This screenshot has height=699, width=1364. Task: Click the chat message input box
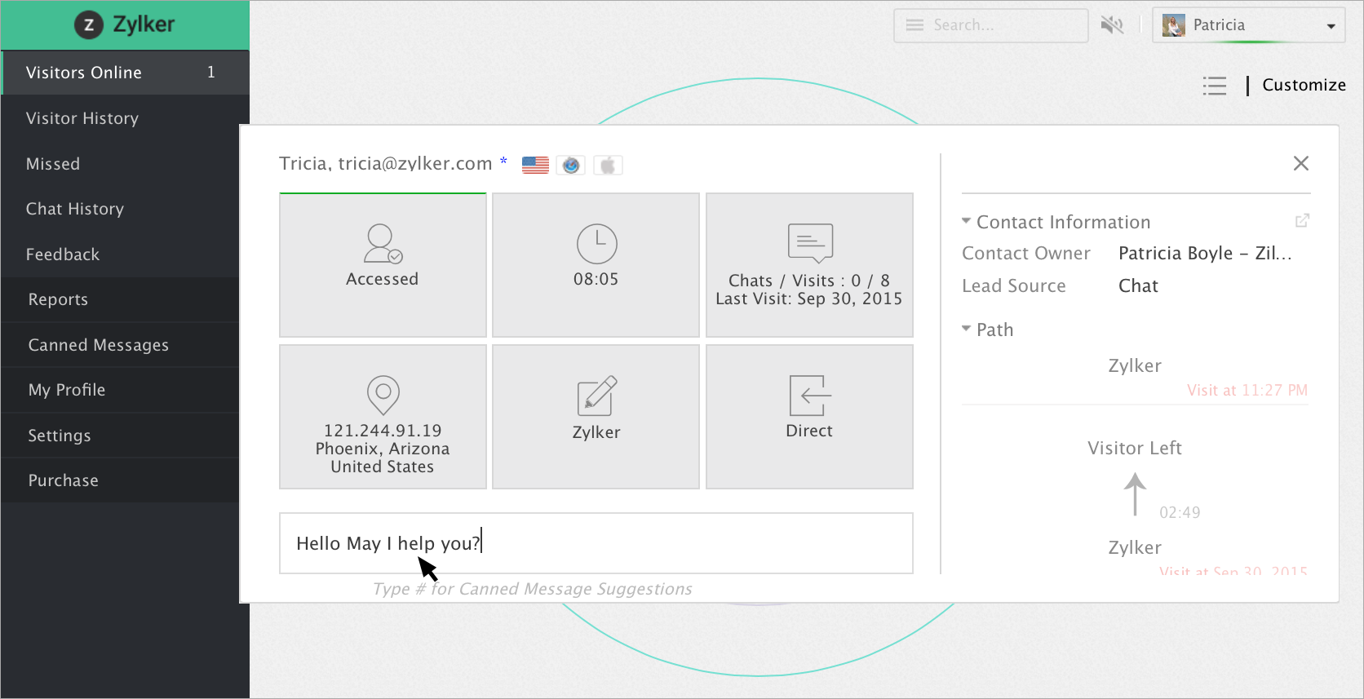(x=596, y=543)
